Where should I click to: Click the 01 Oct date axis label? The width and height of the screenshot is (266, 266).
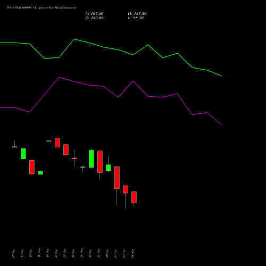(x=116, y=253)
